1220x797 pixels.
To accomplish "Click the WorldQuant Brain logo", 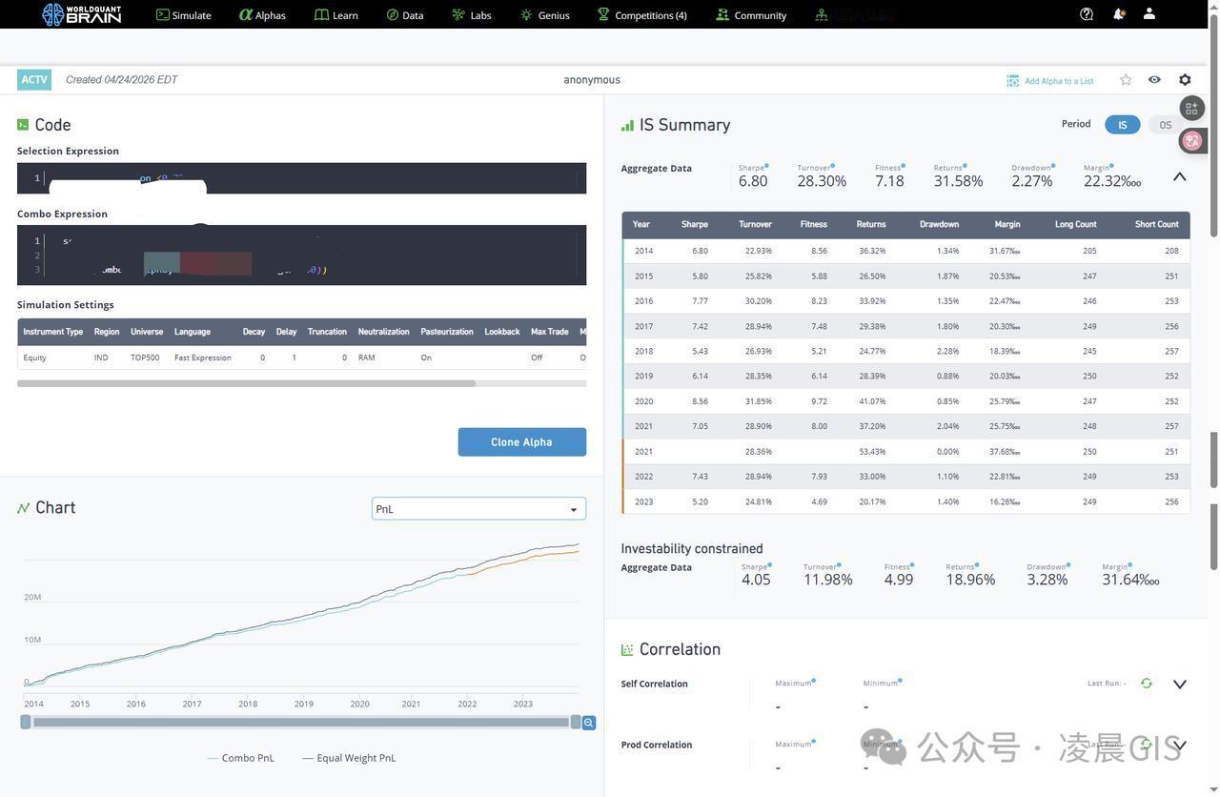I will [x=82, y=14].
